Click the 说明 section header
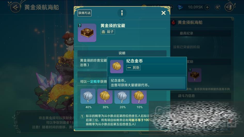Screen dimensions: 244x137 point(122,53)
